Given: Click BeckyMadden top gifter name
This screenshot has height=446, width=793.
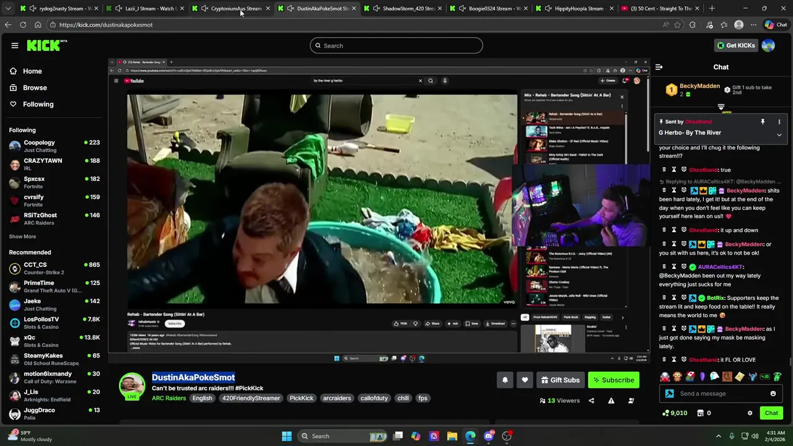Looking at the screenshot, I should (x=699, y=86).
